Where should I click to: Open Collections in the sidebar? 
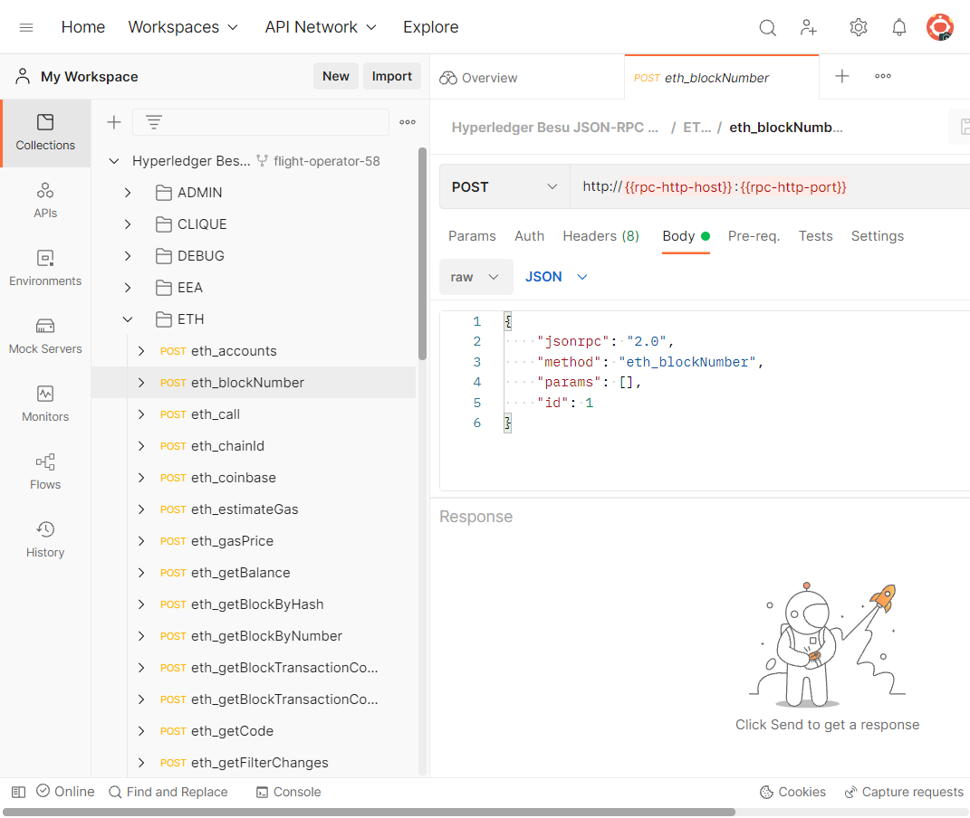coord(45,133)
